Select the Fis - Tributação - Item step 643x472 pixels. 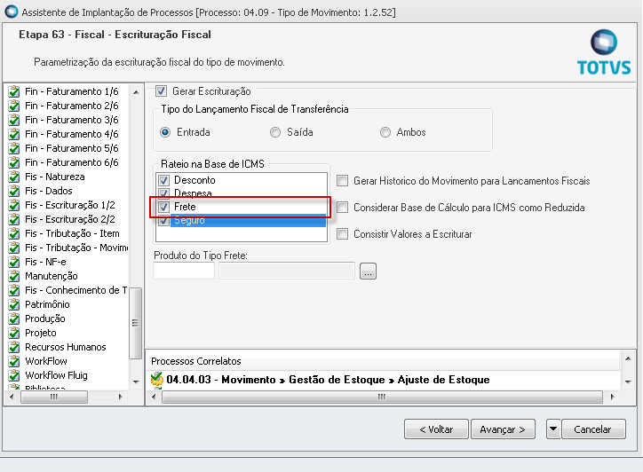point(72,233)
